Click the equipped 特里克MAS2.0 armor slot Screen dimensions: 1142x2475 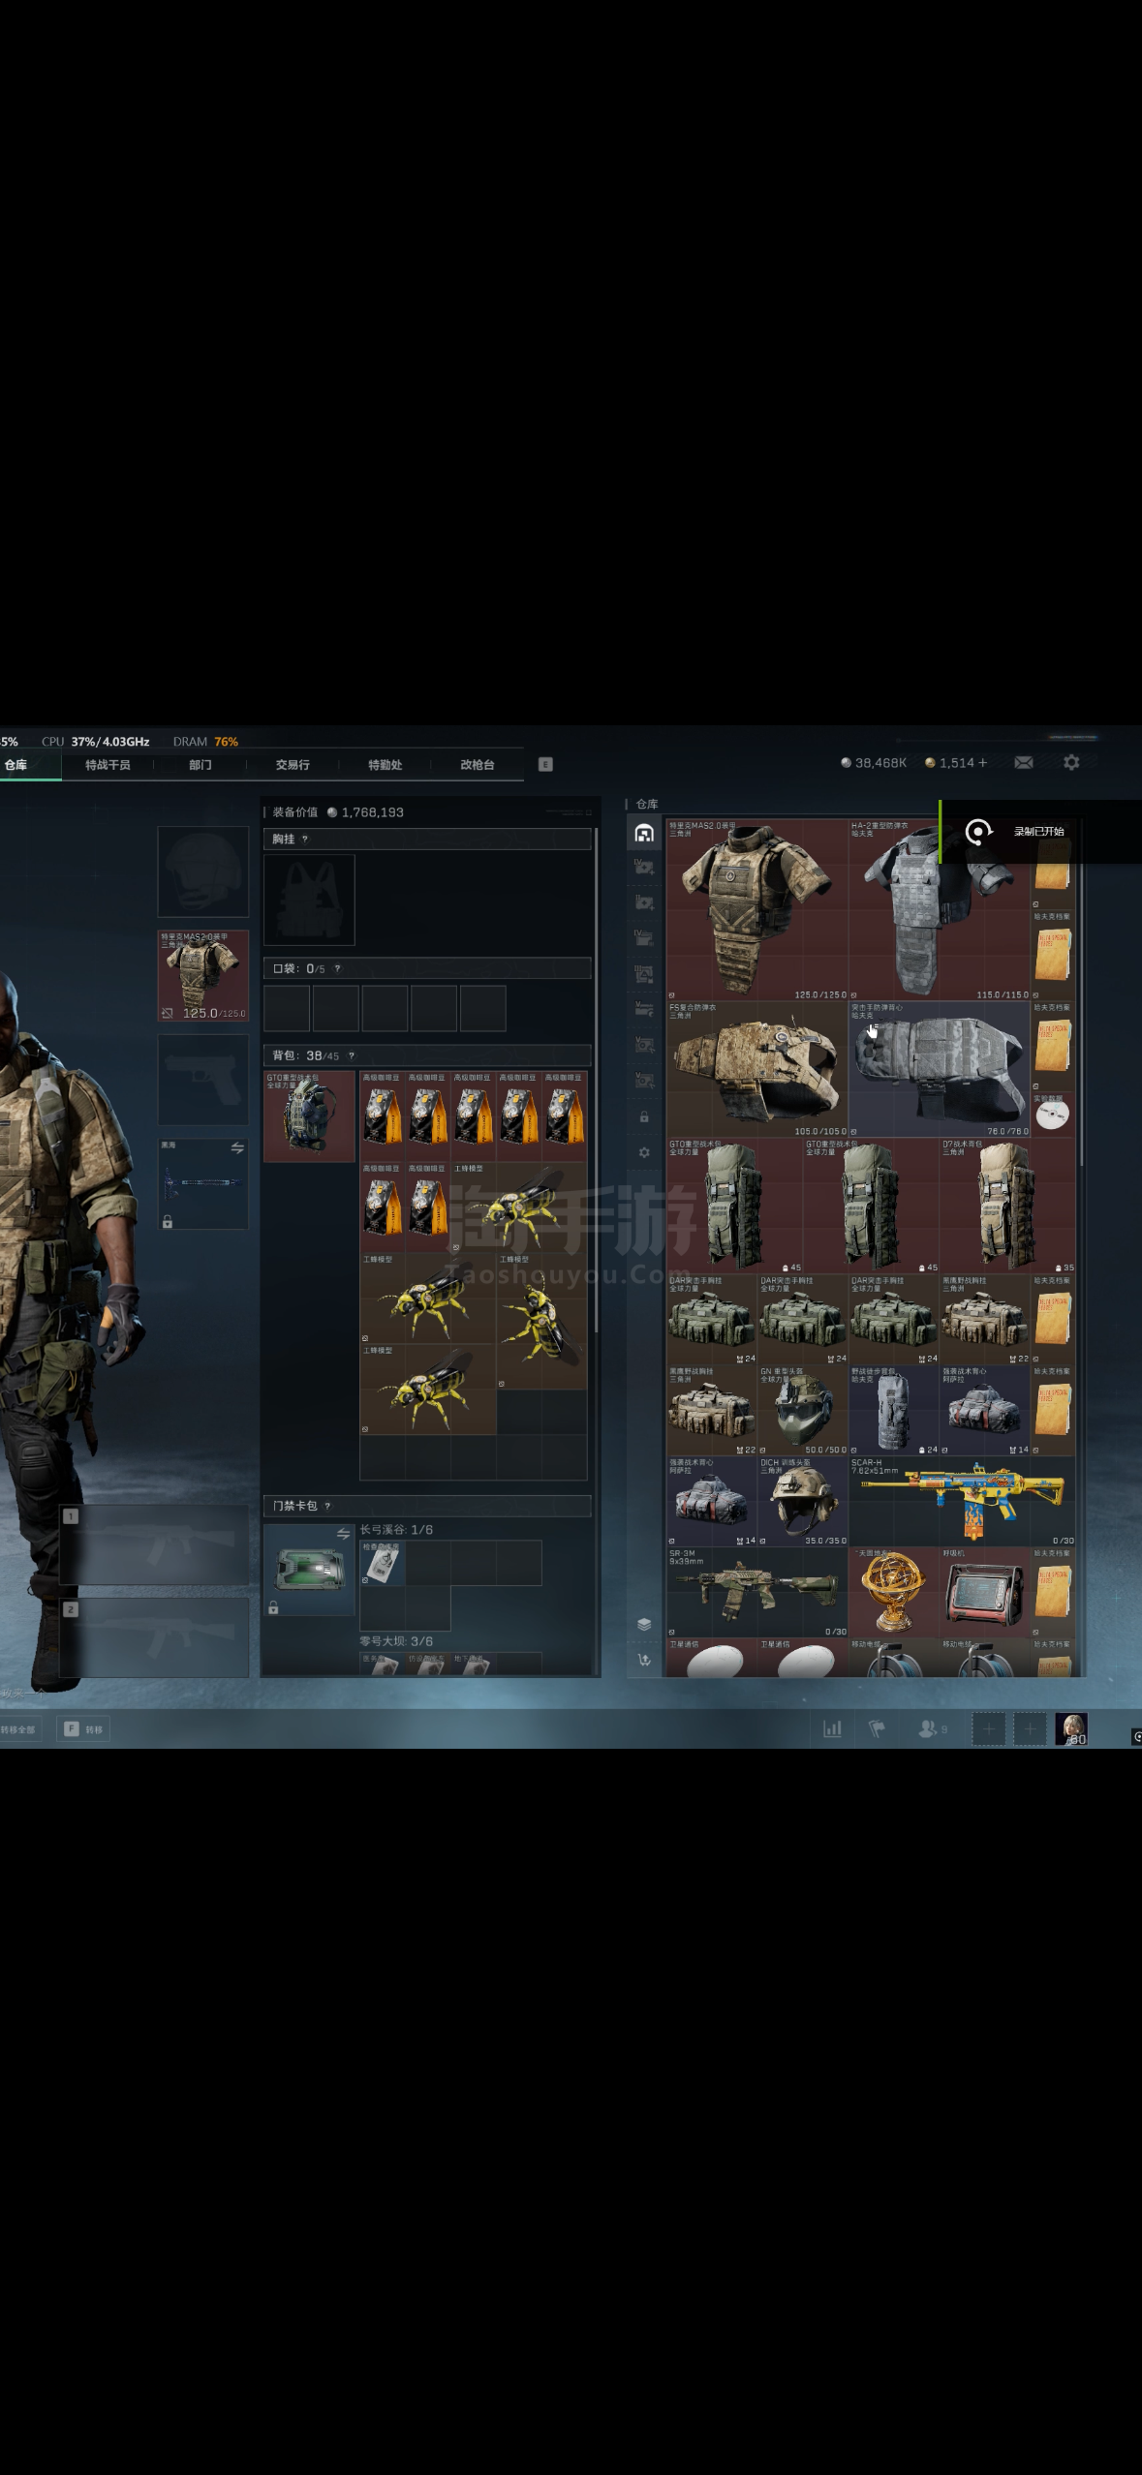[x=203, y=976]
